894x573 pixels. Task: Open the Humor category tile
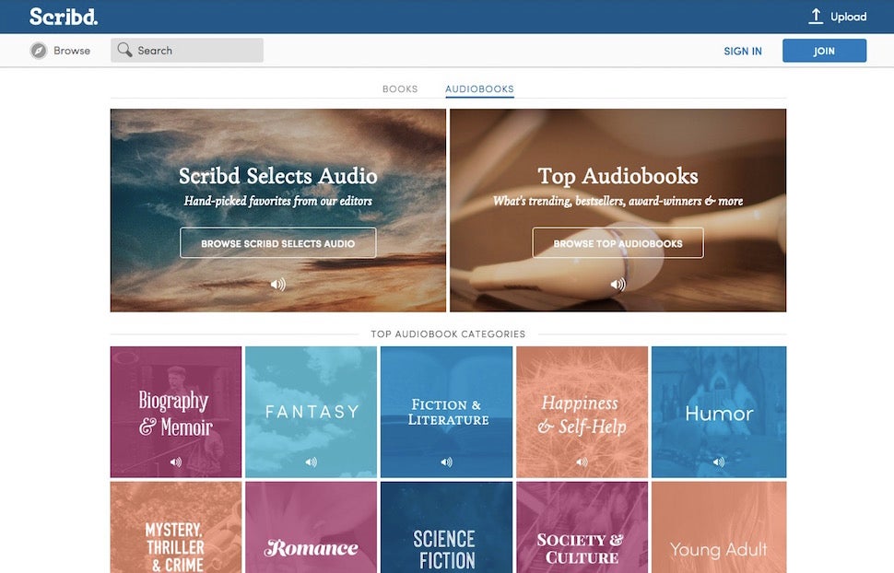[719, 412]
